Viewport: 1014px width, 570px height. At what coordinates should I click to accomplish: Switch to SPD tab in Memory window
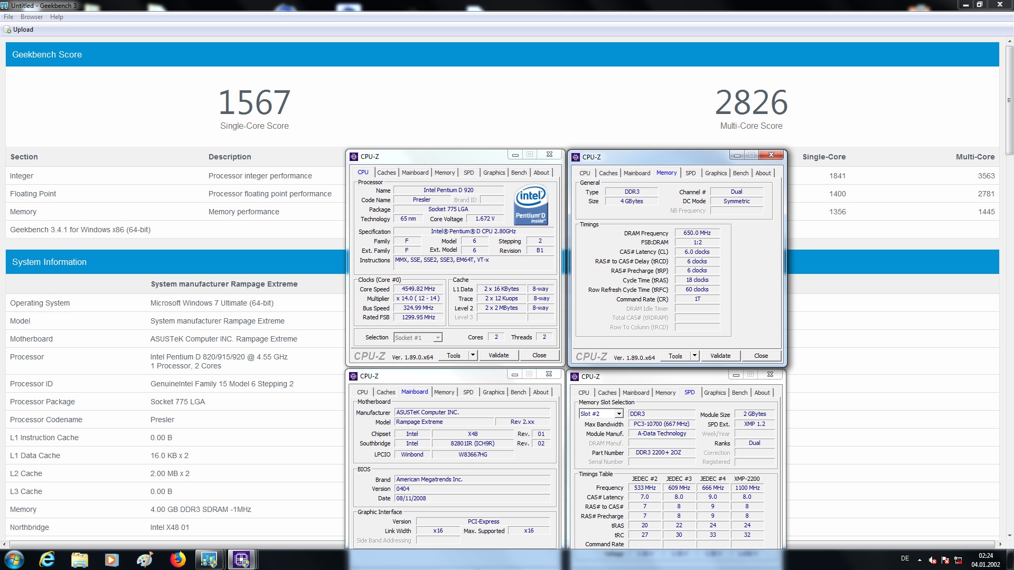(690, 173)
